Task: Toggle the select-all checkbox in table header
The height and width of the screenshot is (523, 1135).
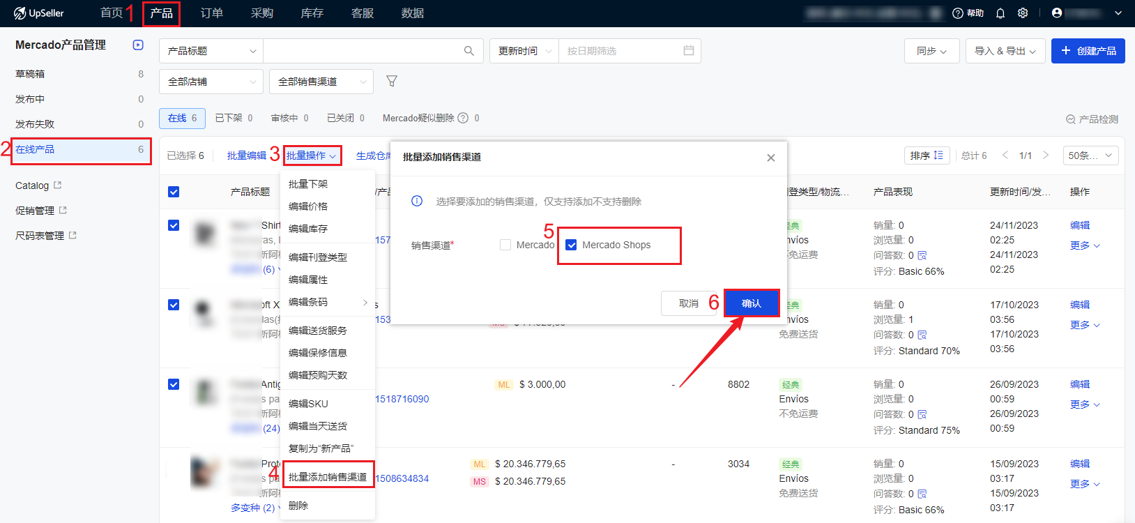Action: (x=174, y=192)
